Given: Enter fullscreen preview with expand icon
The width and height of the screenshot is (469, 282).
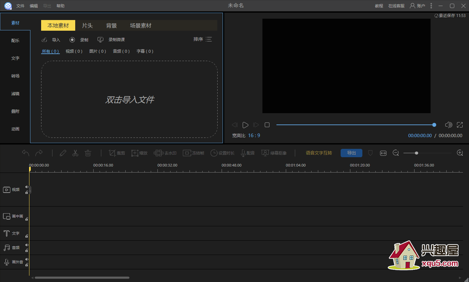Looking at the screenshot, I should [x=460, y=125].
